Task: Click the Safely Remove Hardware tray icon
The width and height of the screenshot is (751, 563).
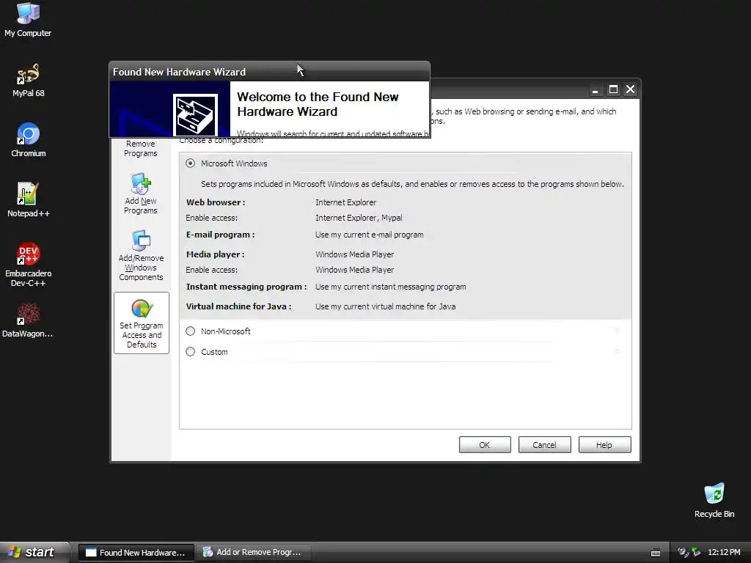Action: point(696,552)
